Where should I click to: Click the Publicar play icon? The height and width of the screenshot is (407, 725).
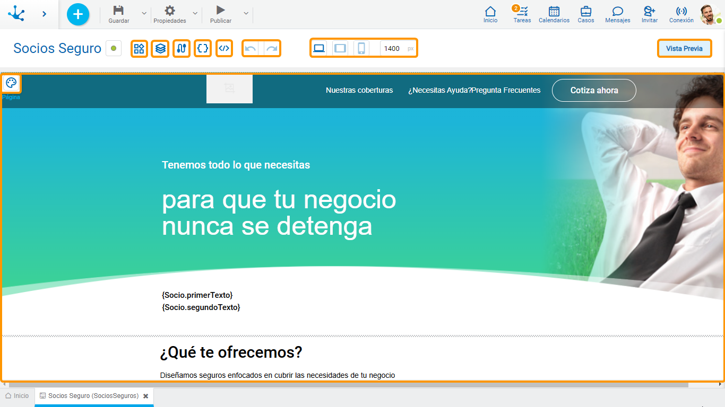(221, 10)
